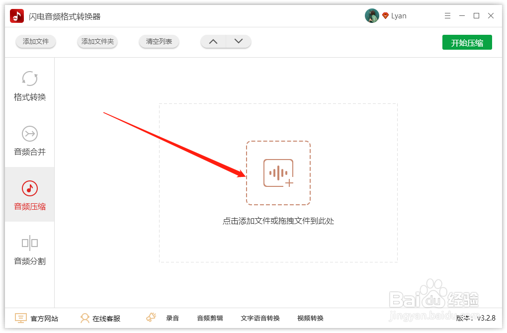Screen dimensions: 507x333
Task: Open the user avatar for Lyan
Action: [372, 15]
